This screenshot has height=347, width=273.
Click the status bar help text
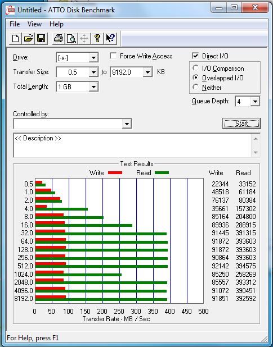pos(33,338)
